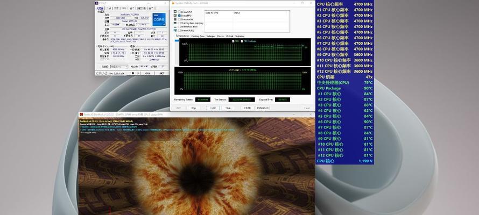Click the Stress FPU icon
This screenshot has width=479, height=215.
[x=175, y=15]
